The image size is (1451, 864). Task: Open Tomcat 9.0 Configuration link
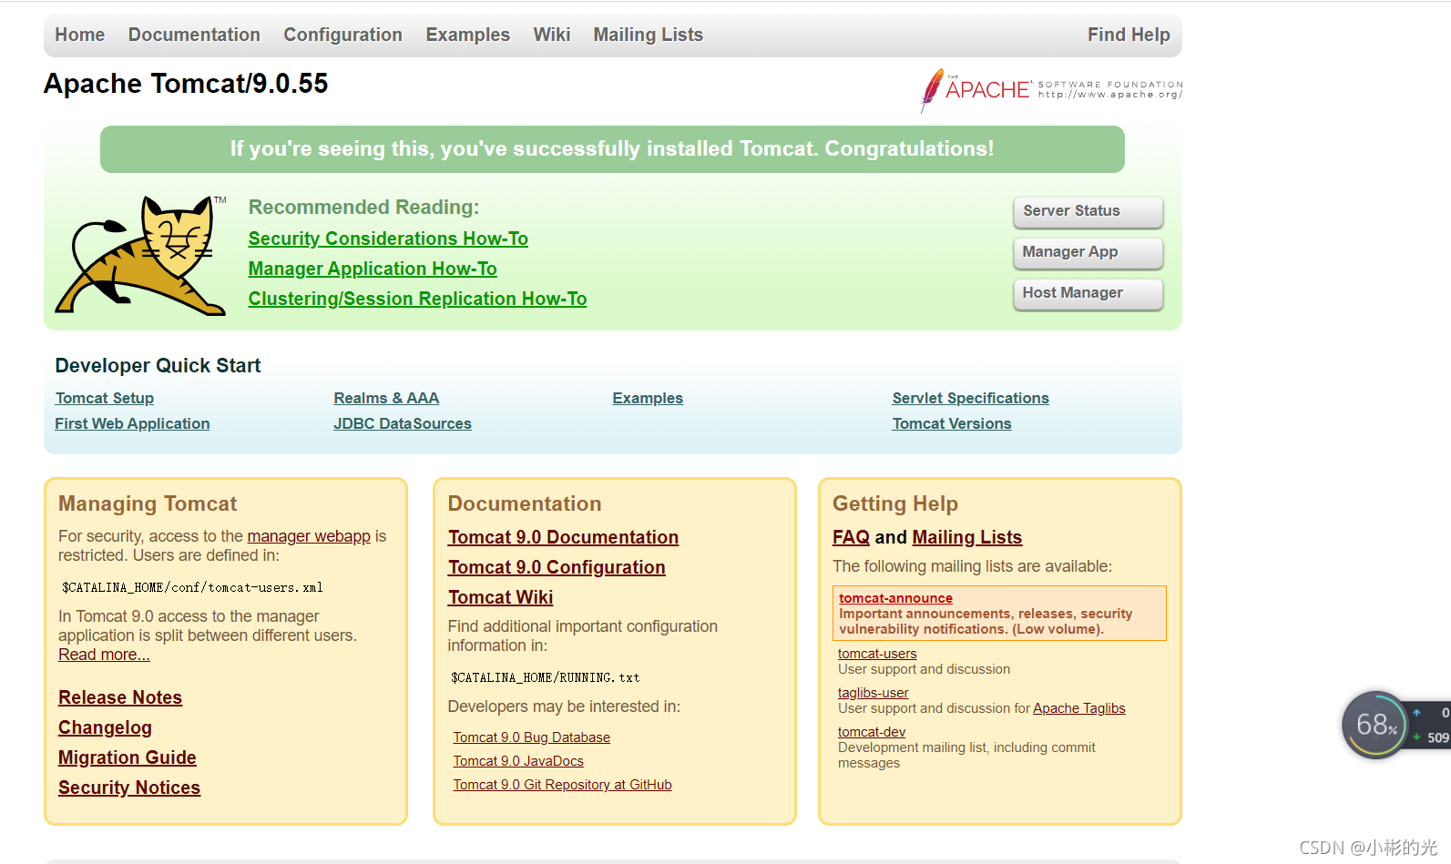click(557, 567)
